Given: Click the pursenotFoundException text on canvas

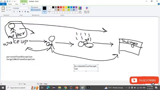Looking at the screenshot, I should point(19,57).
